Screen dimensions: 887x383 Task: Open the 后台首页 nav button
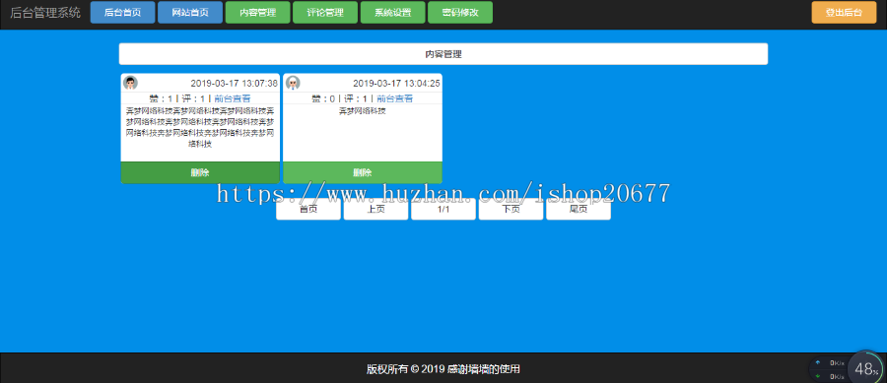click(123, 13)
